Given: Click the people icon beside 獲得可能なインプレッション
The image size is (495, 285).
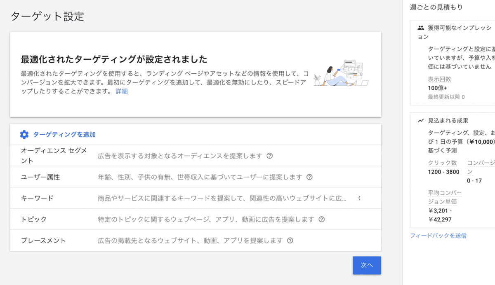Looking at the screenshot, I should pyautogui.click(x=421, y=28).
